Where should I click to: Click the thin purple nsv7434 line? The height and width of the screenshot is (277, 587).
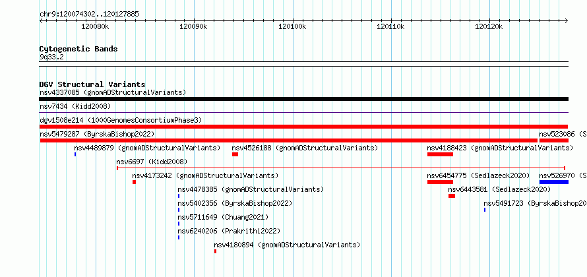point(303,112)
